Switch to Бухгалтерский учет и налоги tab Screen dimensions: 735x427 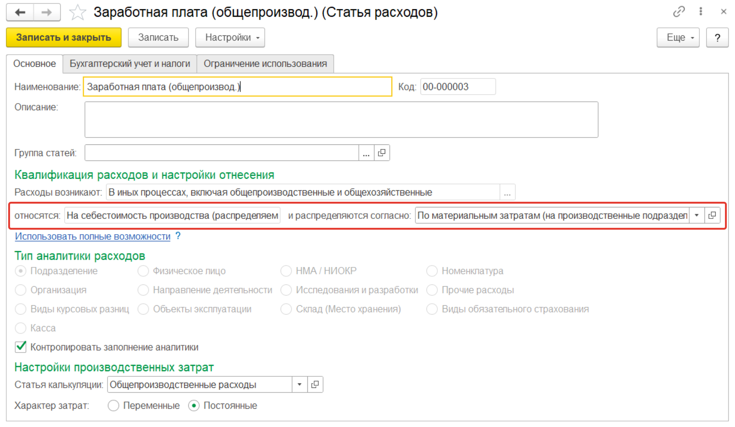coord(130,64)
